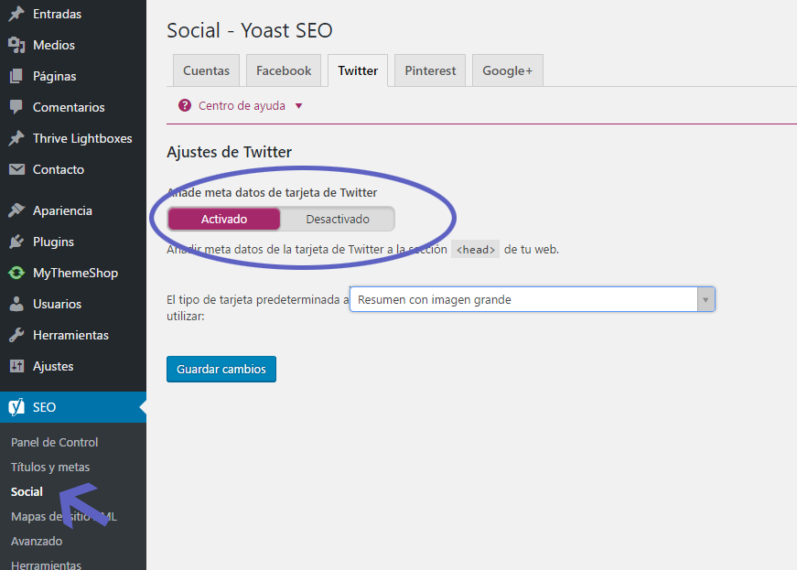Viewport: 797px width, 570px height.
Task: Click the Yoast SEO logo icon
Action: 16,407
